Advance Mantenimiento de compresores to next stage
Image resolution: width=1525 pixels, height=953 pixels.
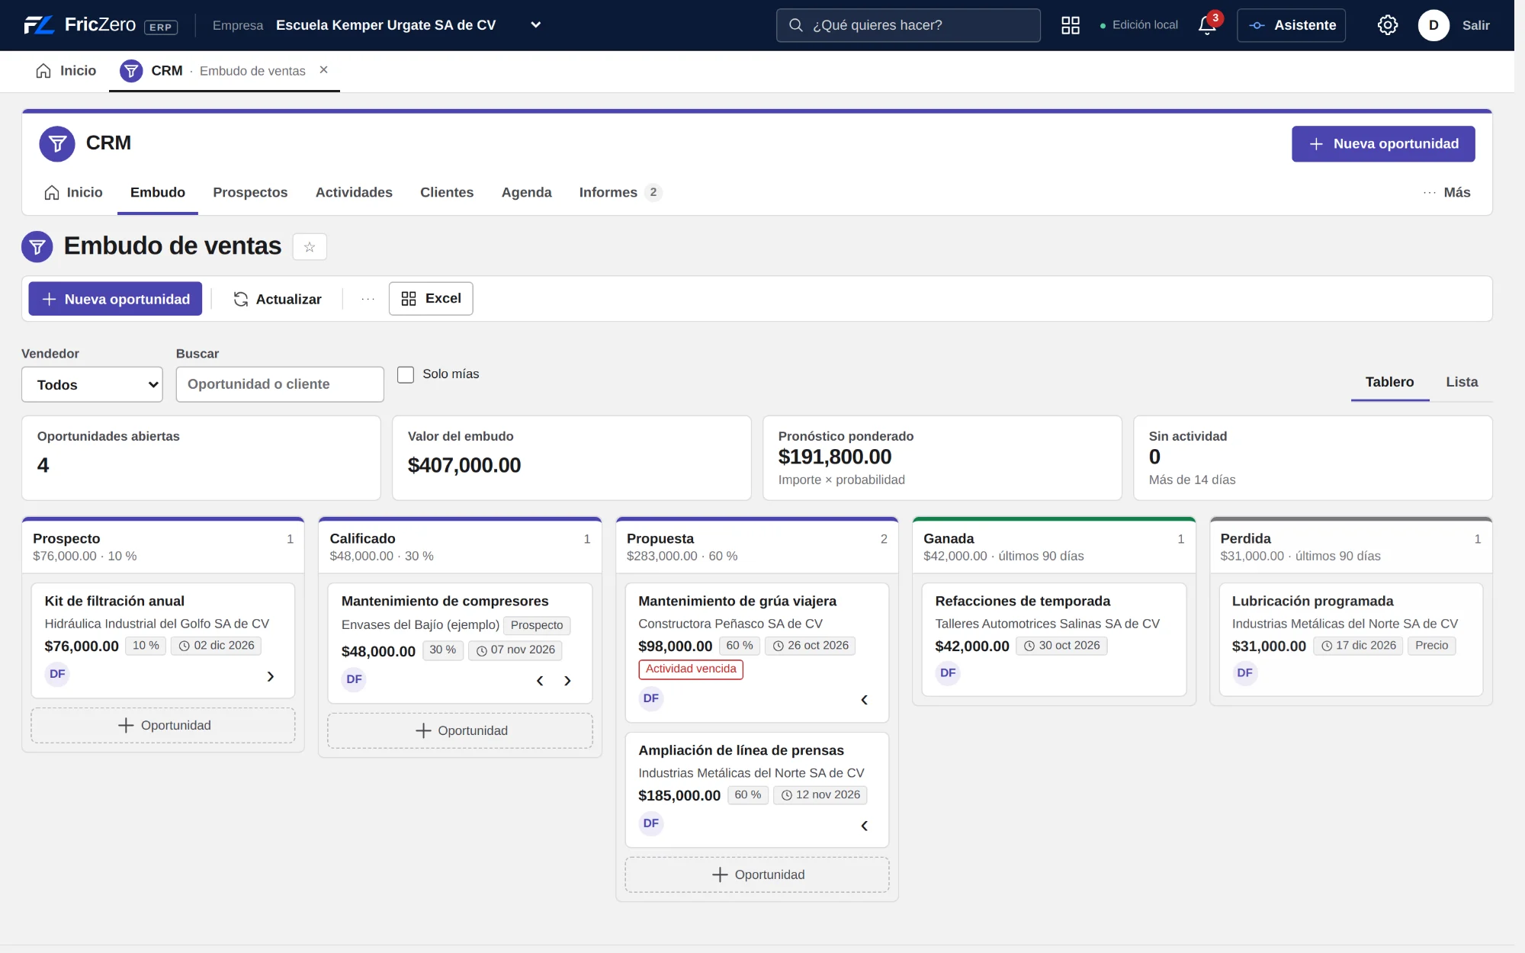point(567,681)
